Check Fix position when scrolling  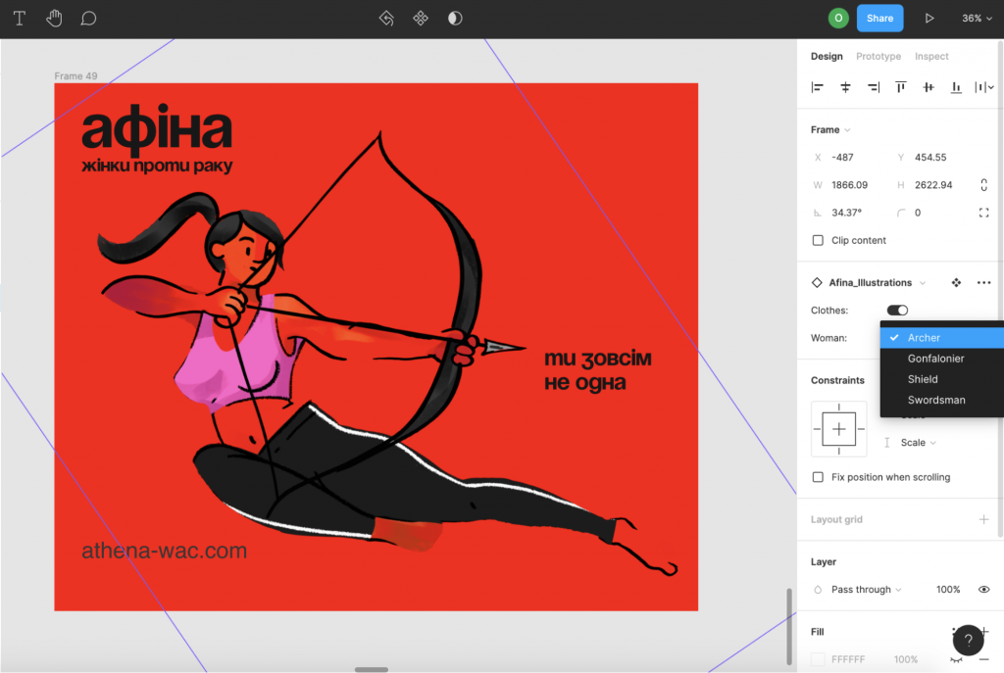(x=818, y=477)
